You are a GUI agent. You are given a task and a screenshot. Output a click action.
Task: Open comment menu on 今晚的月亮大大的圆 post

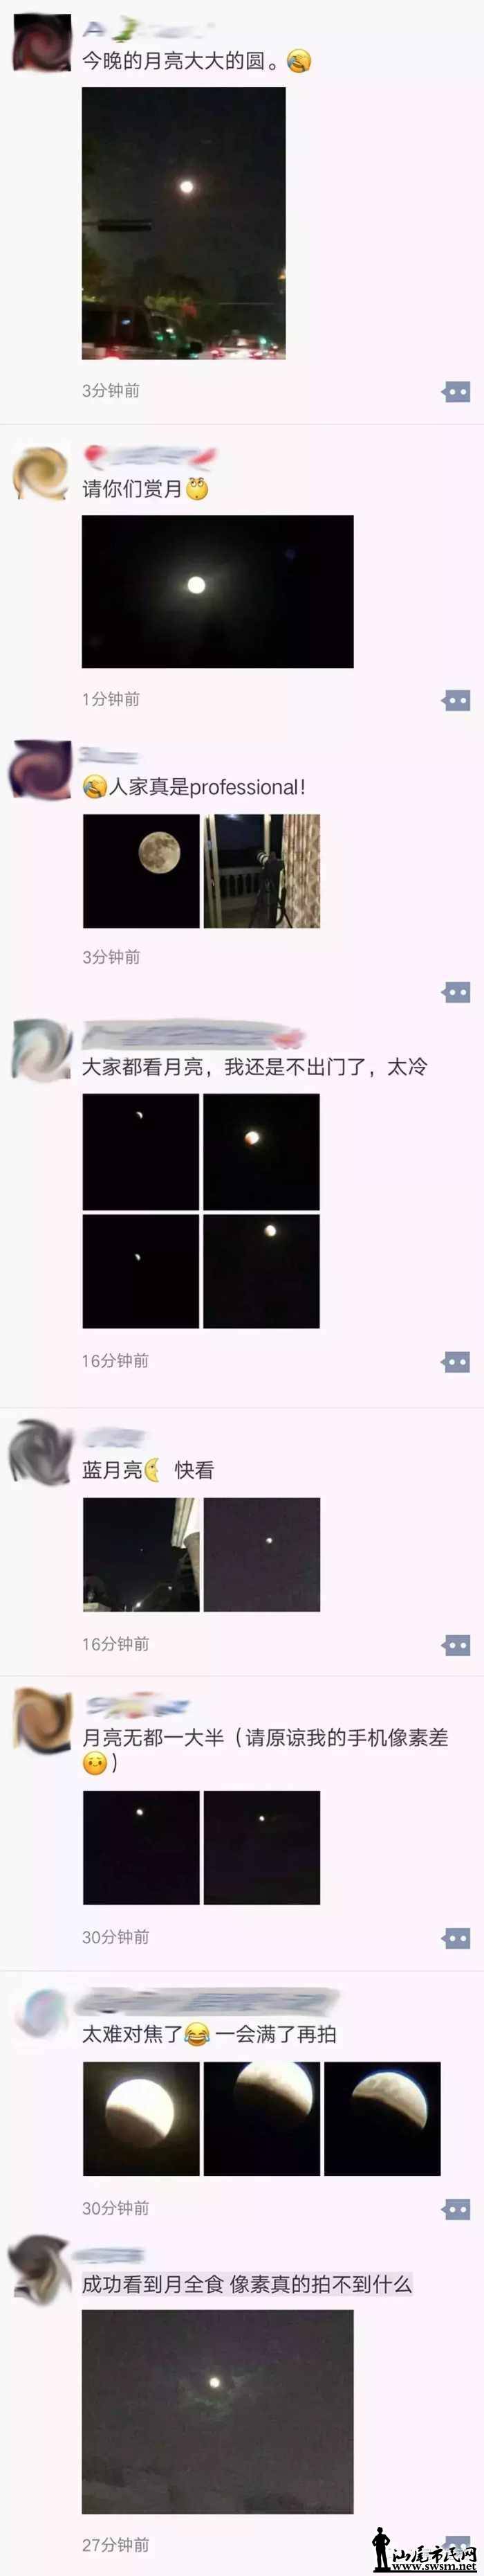tap(456, 392)
